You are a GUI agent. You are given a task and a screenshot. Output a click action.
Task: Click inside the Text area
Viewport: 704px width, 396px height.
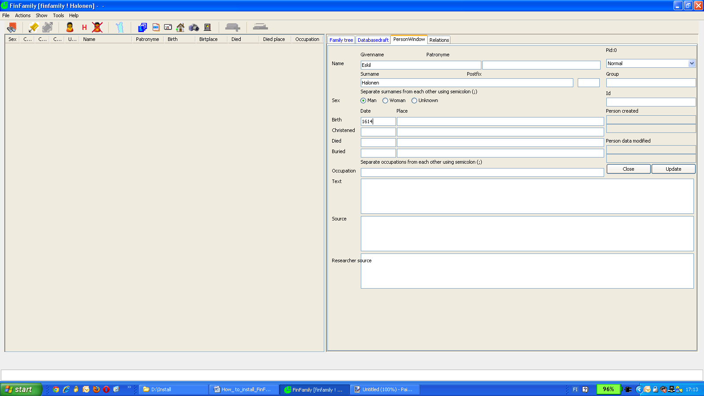(x=527, y=196)
